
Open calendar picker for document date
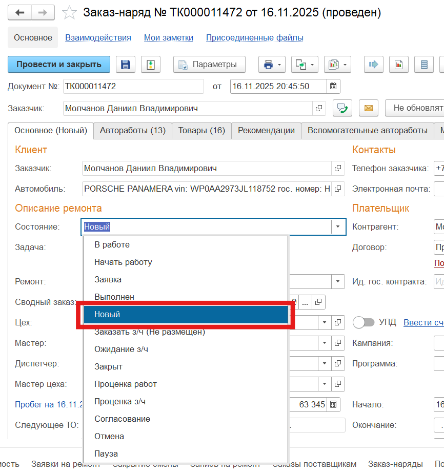[333, 86]
